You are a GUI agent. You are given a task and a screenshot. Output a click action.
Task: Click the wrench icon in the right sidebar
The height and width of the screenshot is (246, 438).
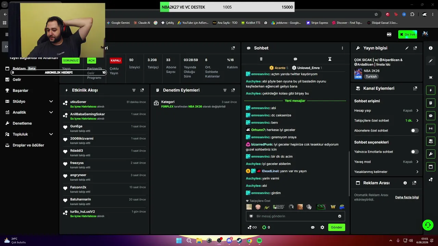(430, 154)
